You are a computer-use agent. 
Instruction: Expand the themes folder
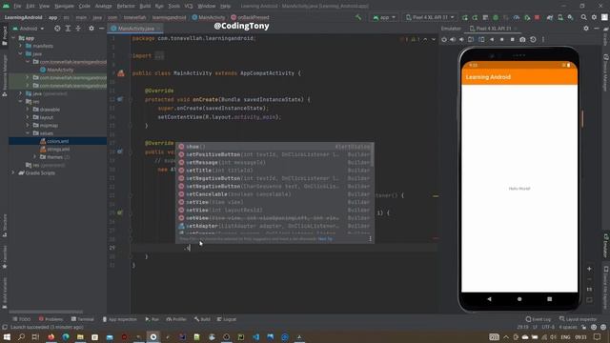[x=34, y=156]
